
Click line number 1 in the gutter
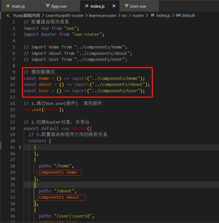click(x=14, y=22)
